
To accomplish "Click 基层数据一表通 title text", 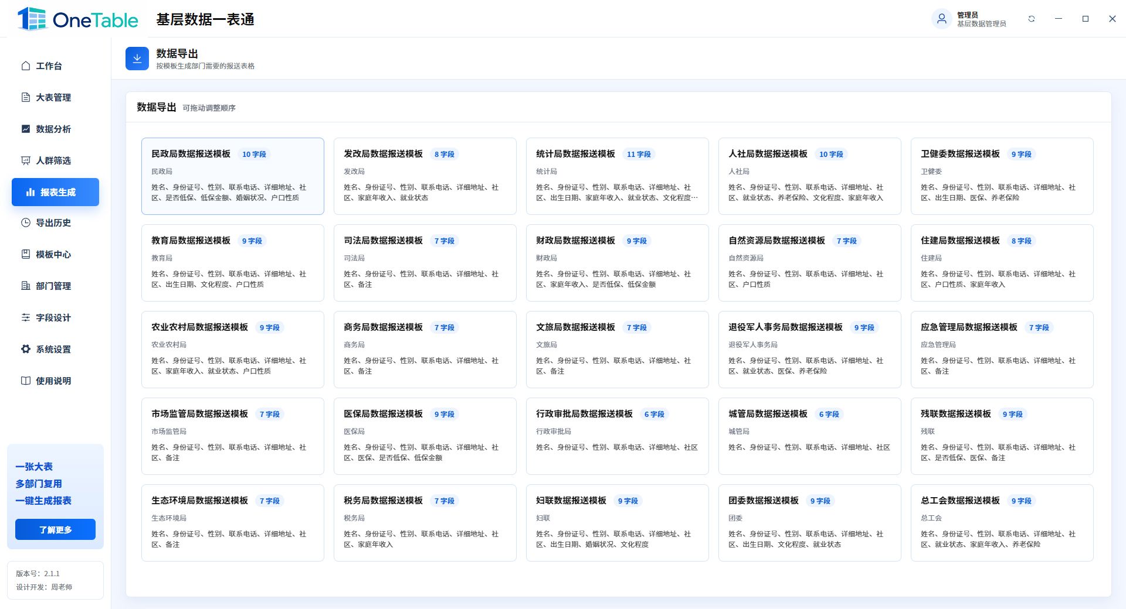I will (205, 19).
